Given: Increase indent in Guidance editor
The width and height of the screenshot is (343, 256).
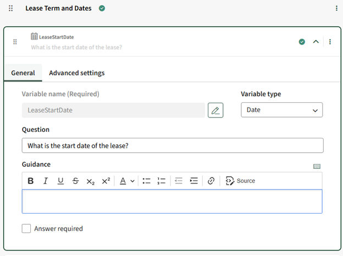Looking at the screenshot, I should 194,181.
